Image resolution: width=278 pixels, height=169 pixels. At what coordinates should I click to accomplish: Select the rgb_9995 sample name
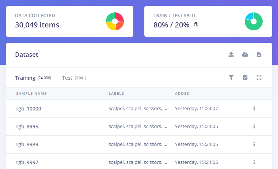pyautogui.click(x=27, y=127)
